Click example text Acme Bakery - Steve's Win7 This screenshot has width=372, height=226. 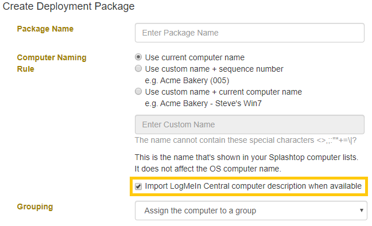click(203, 104)
